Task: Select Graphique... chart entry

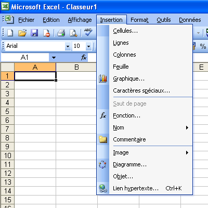Action: pyautogui.click(x=145, y=79)
